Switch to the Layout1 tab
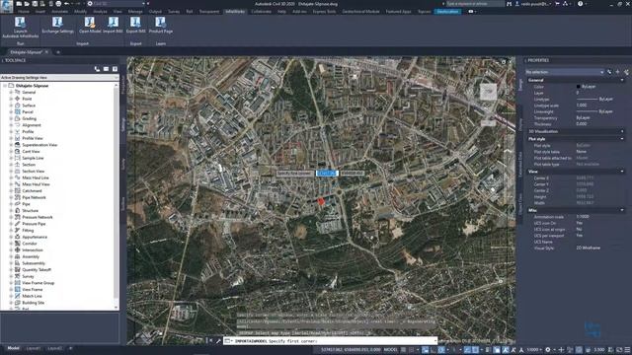The height and width of the screenshot is (355, 632). [x=33, y=348]
